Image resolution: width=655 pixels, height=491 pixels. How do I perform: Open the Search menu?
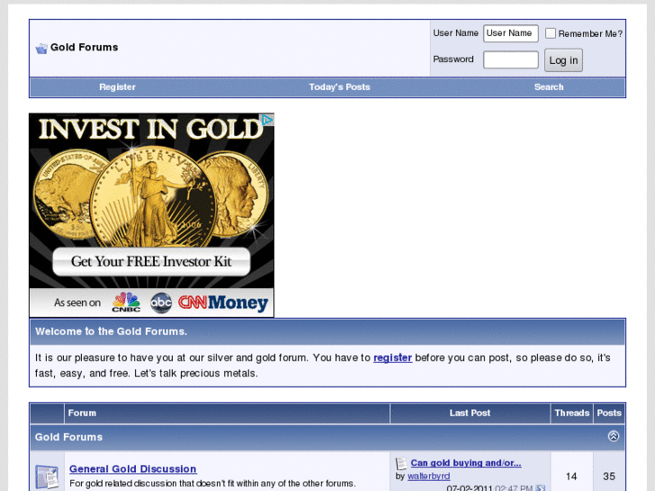point(549,86)
